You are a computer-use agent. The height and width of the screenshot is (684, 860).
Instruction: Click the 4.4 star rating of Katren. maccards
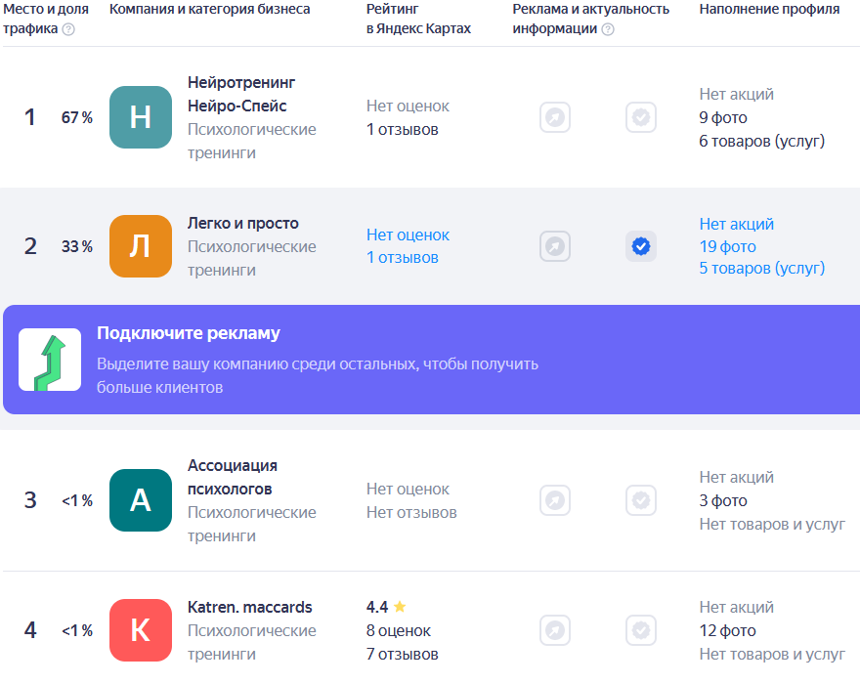(x=386, y=607)
